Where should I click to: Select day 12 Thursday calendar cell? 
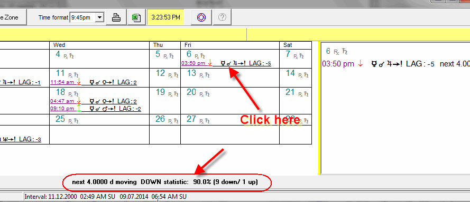(165, 78)
